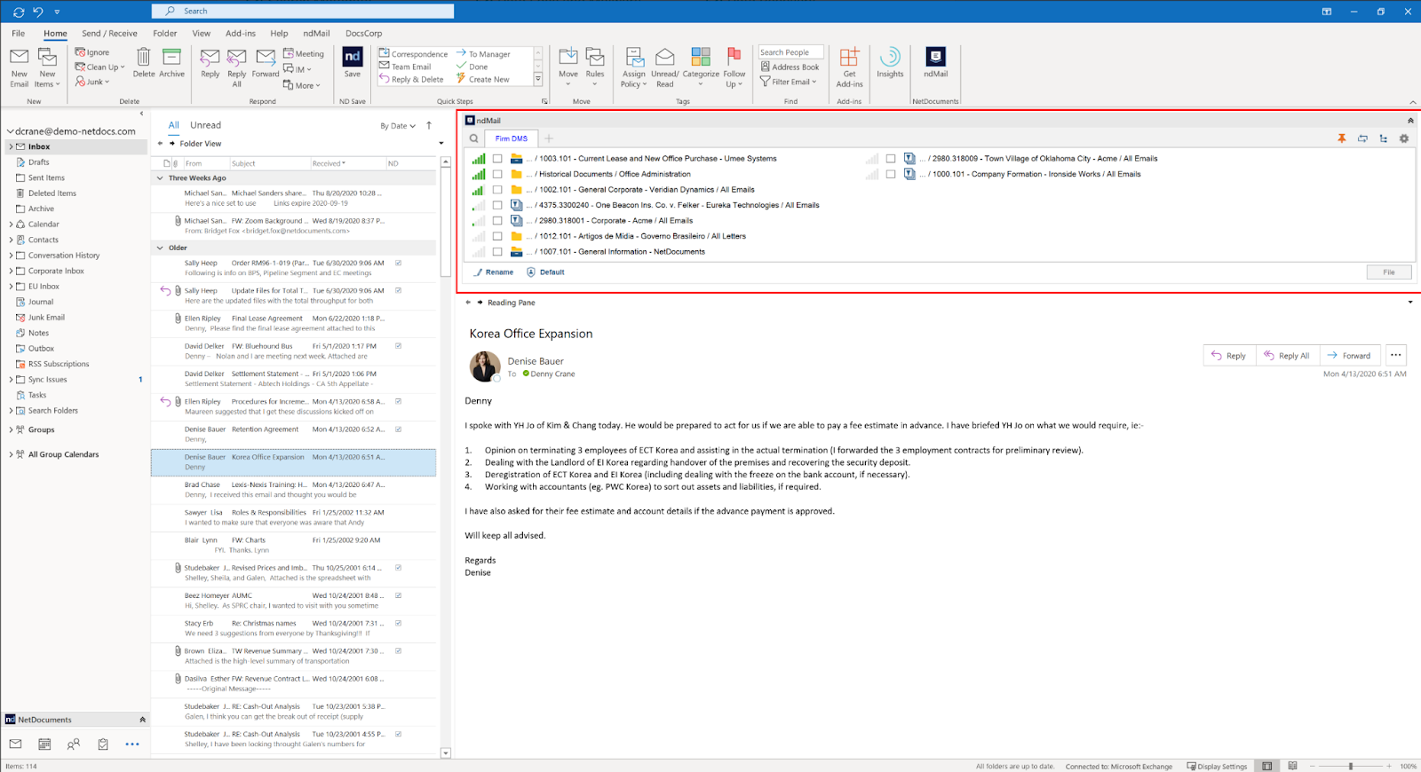
Task: Open the Address Book
Action: [790, 67]
